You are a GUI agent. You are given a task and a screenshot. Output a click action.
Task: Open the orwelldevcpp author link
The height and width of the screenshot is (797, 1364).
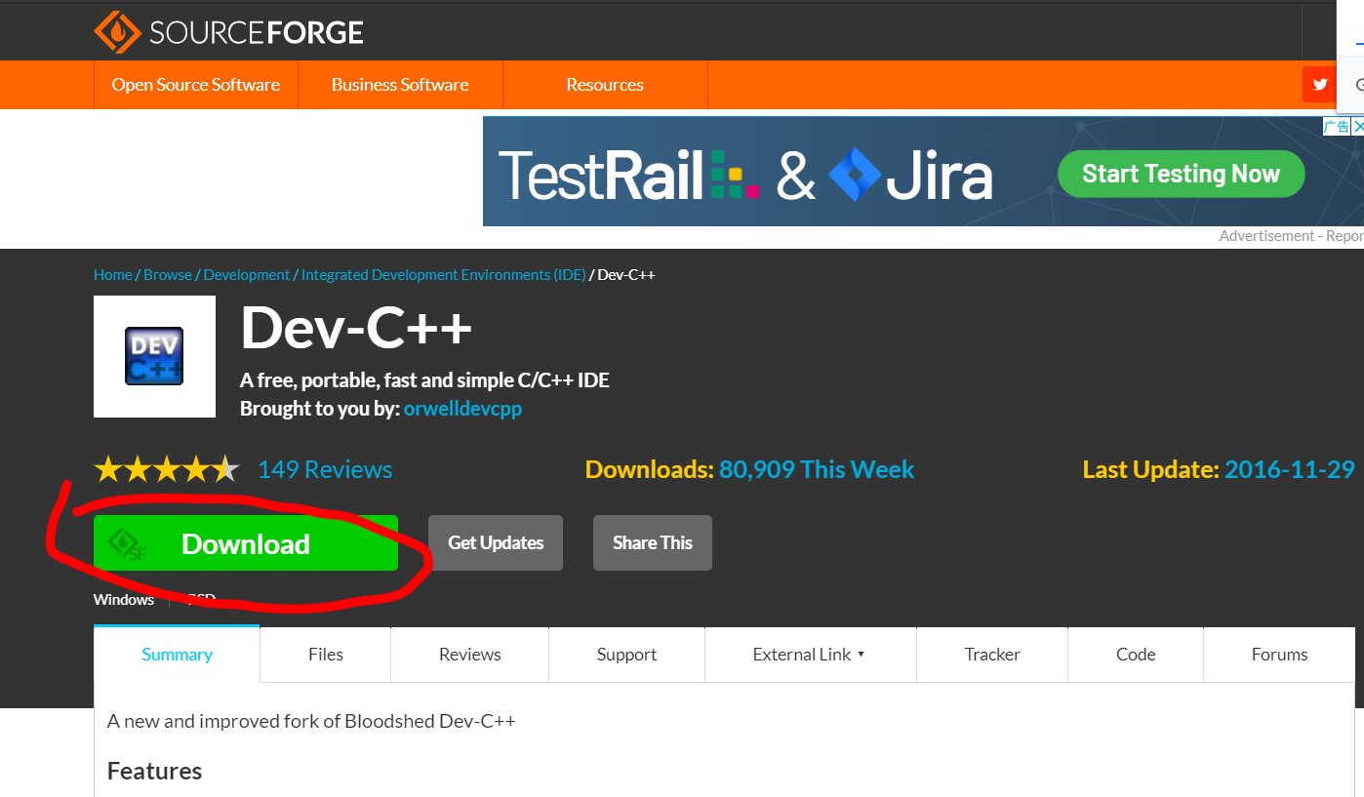pyautogui.click(x=462, y=409)
